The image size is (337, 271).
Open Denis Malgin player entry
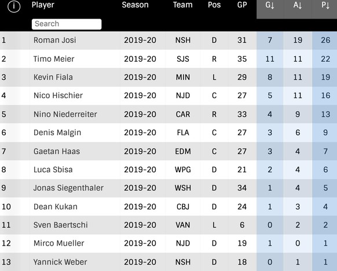click(x=57, y=133)
